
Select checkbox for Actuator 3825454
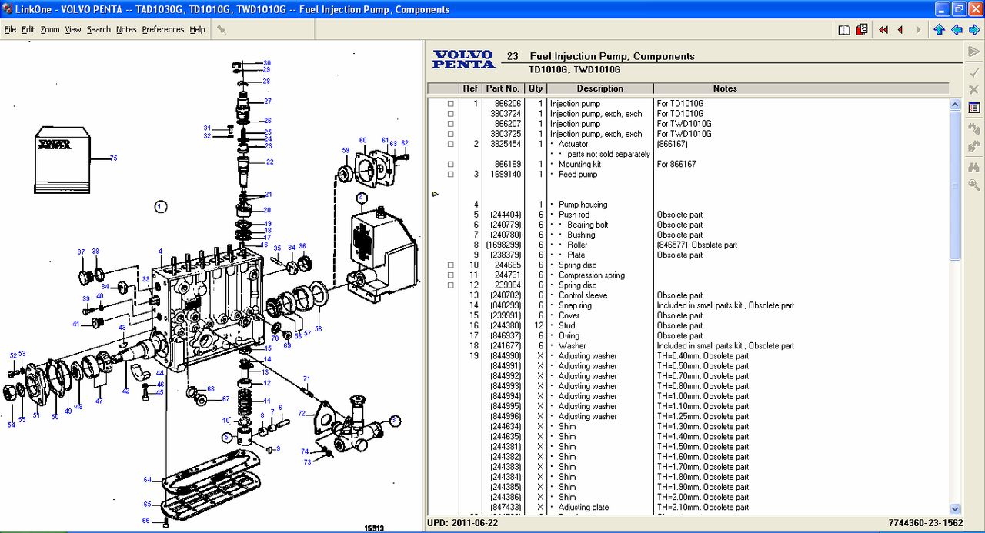pos(451,144)
